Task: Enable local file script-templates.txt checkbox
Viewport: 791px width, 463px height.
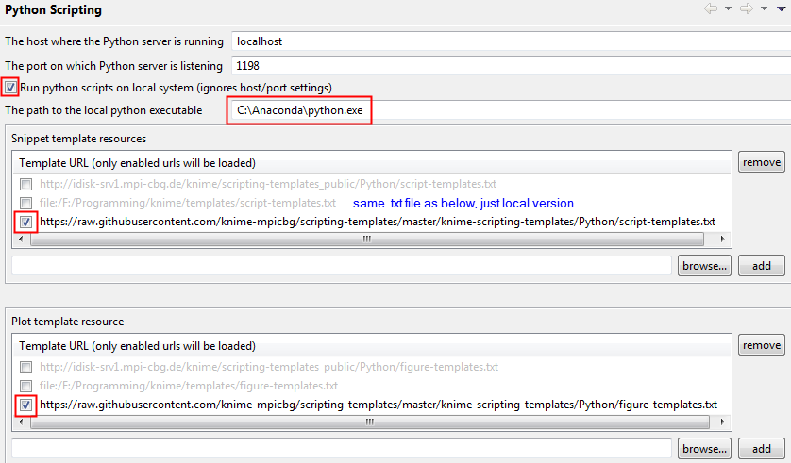Action: pyautogui.click(x=26, y=203)
